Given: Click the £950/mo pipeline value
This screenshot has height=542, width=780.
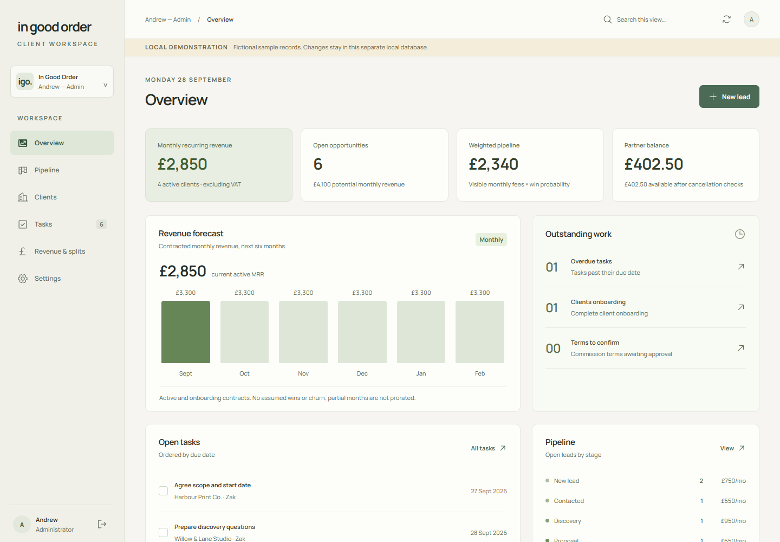Looking at the screenshot, I should click(733, 521).
